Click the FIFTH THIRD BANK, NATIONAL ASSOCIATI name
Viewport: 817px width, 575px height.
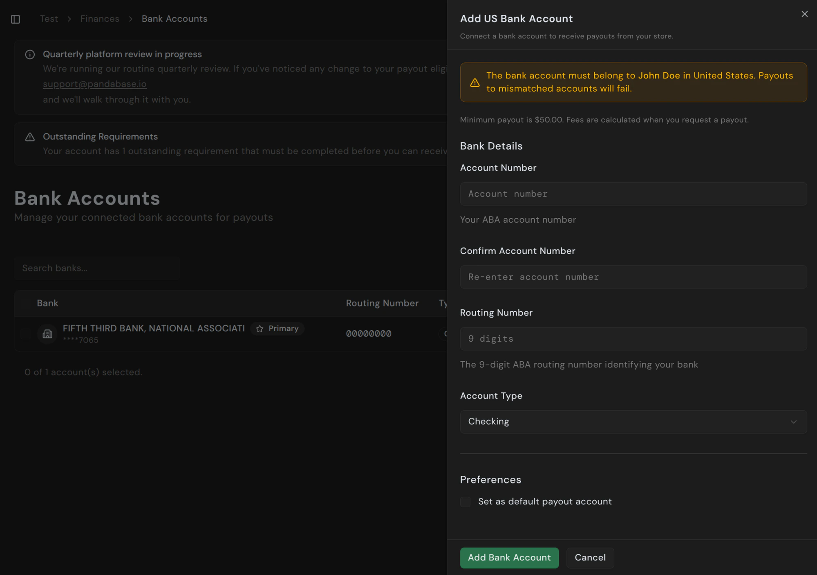pos(154,328)
